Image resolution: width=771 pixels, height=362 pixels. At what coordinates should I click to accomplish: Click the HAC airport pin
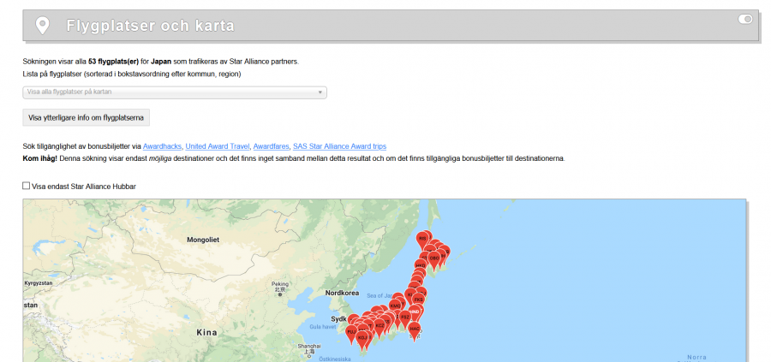coord(415,328)
